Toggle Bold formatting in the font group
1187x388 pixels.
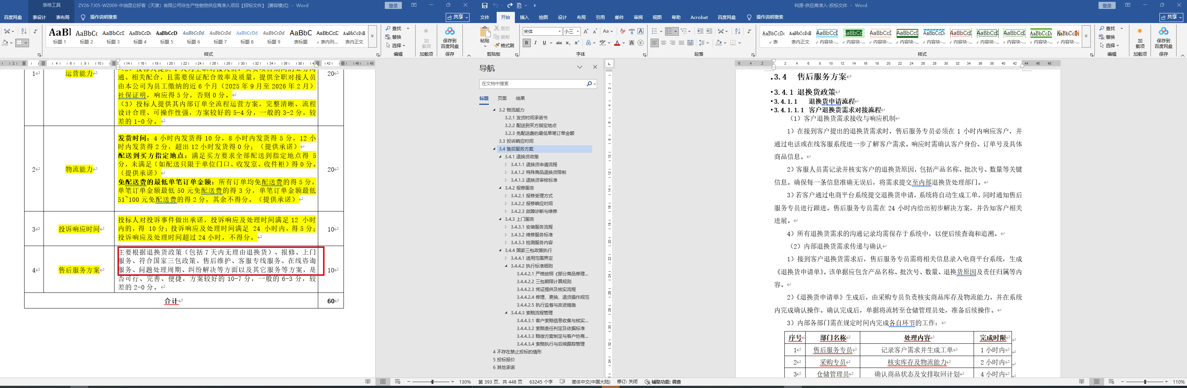[526, 43]
